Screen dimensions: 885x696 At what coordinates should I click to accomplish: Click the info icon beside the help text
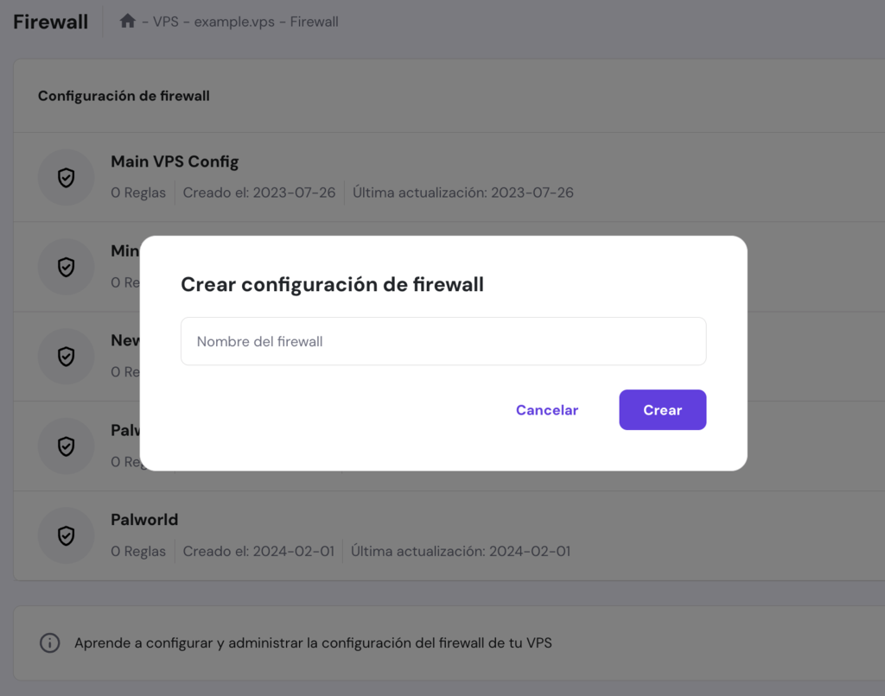(49, 642)
